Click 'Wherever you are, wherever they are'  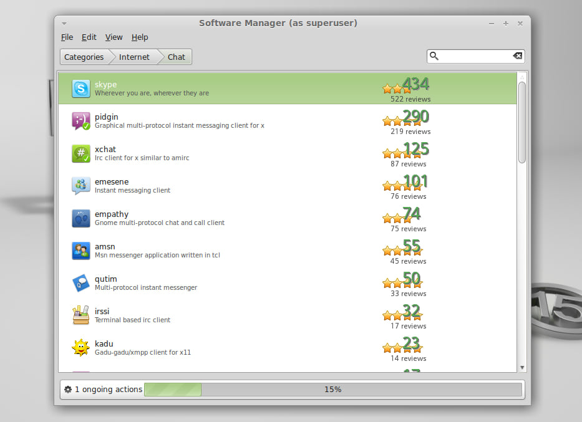tap(152, 93)
